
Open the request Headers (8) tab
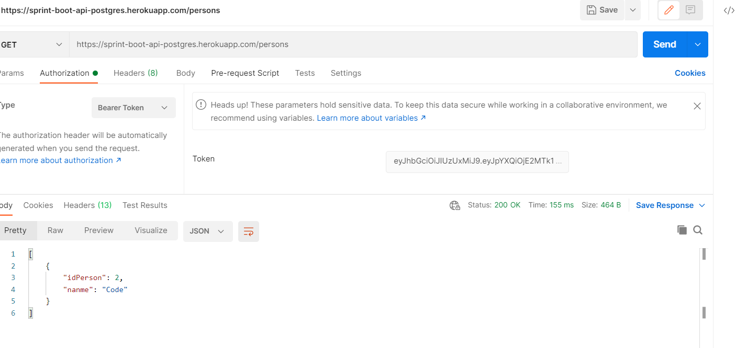coord(136,73)
